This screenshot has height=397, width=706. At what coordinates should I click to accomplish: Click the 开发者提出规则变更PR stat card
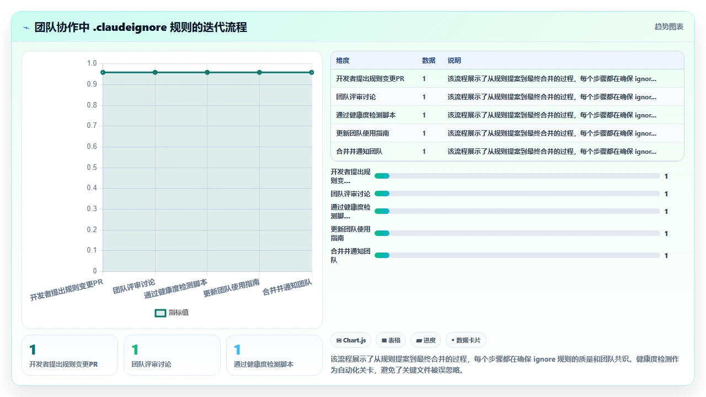[x=69, y=355]
